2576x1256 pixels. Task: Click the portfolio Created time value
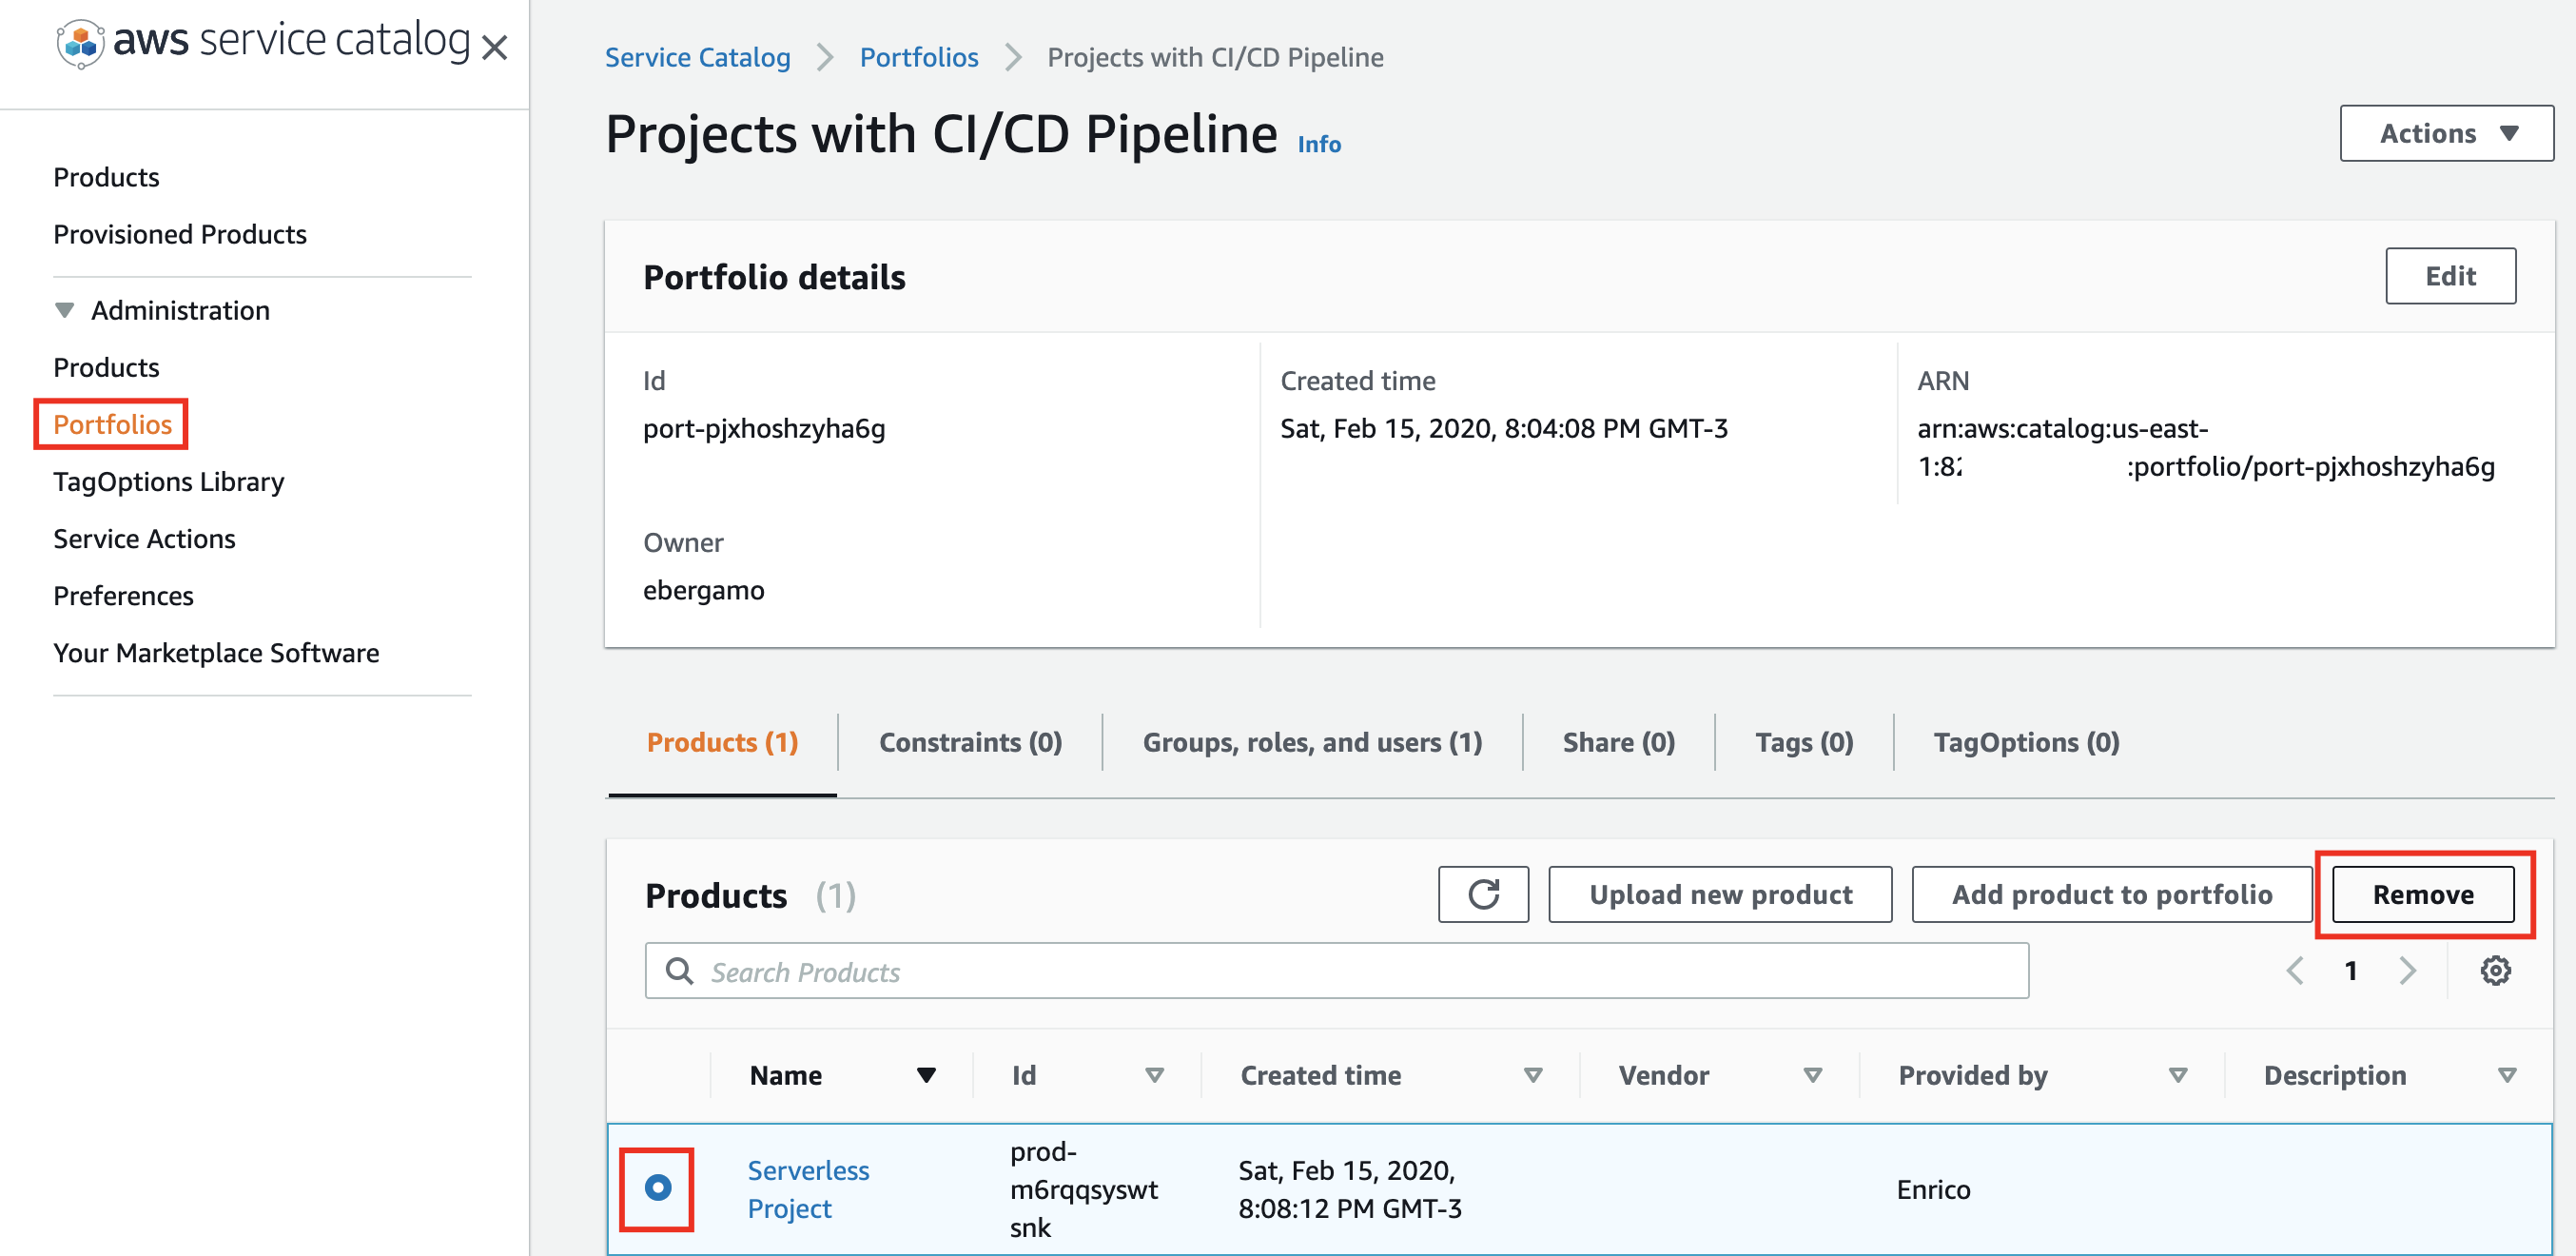1503,428
